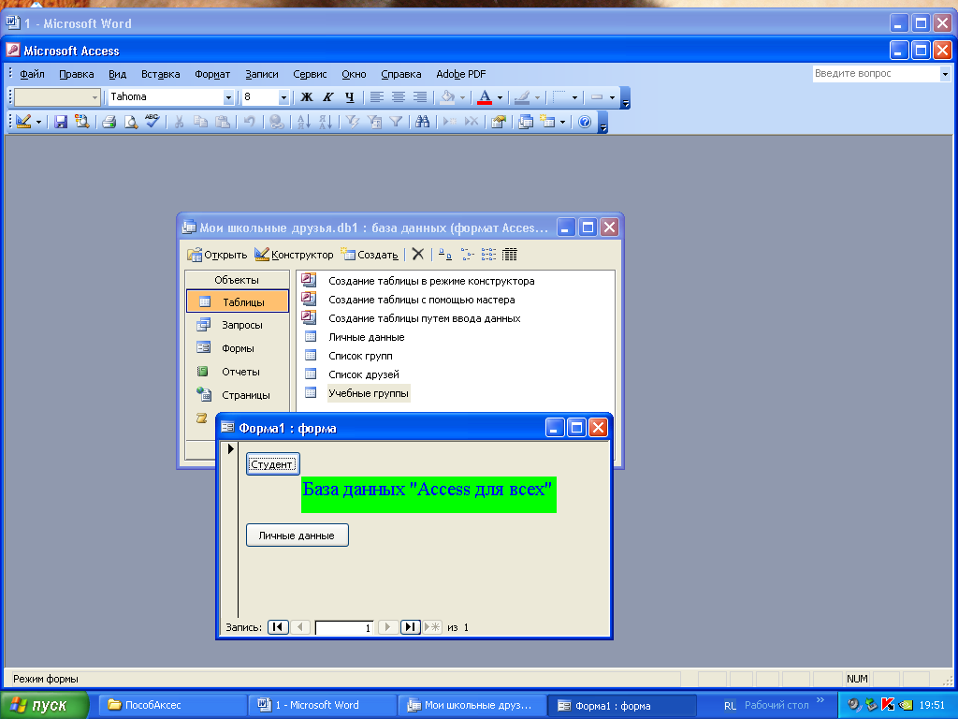Click the record number field
The image size is (958, 719).
pos(344,627)
